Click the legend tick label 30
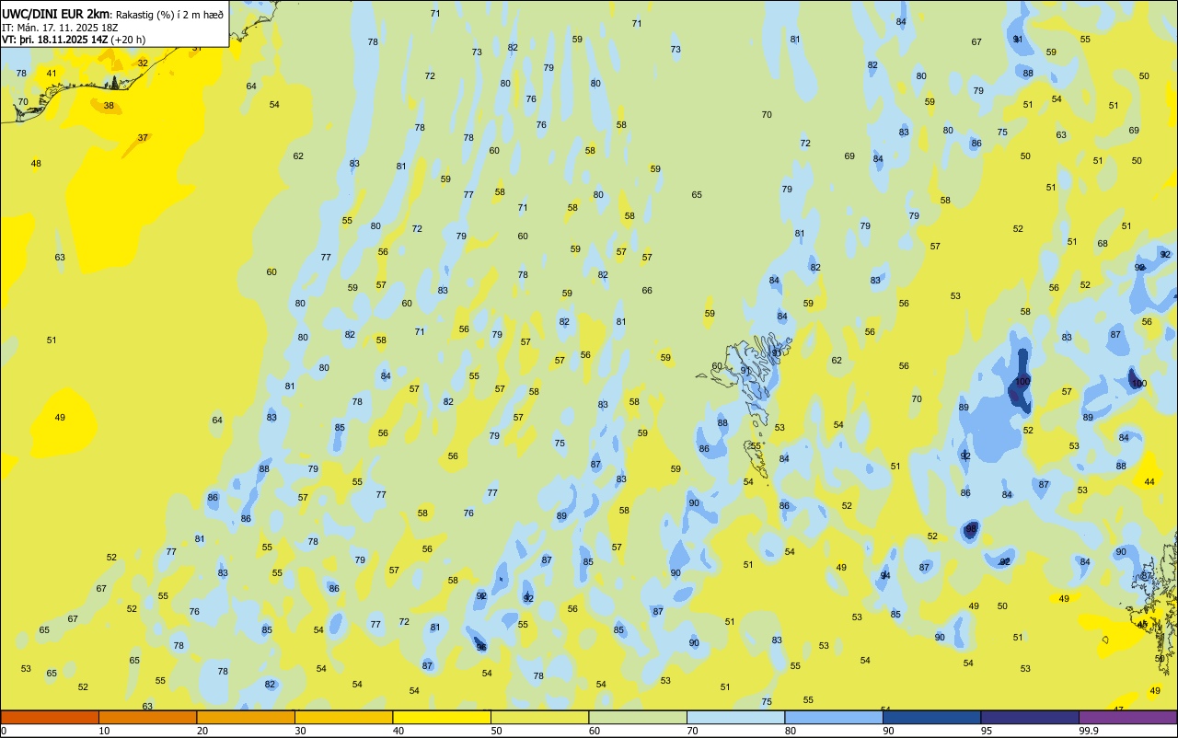This screenshot has height=738, width=1178. tap(300, 731)
